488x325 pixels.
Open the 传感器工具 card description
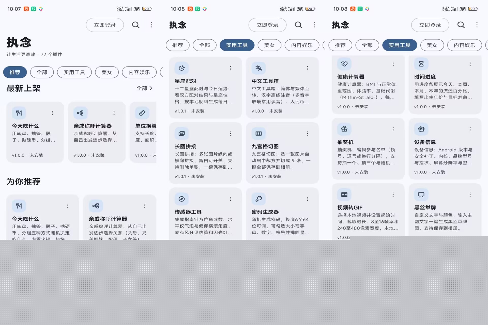pos(203,226)
